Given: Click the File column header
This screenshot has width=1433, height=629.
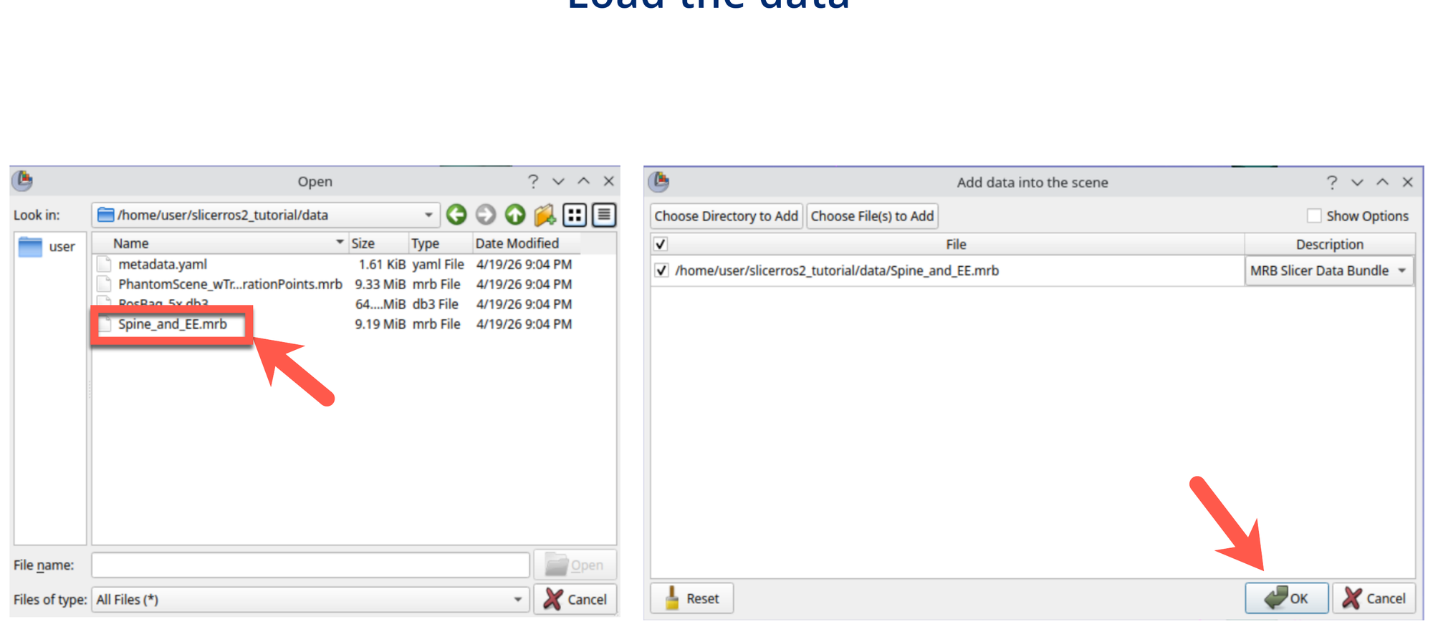Looking at the screenshot, I should tap(956, 244).
